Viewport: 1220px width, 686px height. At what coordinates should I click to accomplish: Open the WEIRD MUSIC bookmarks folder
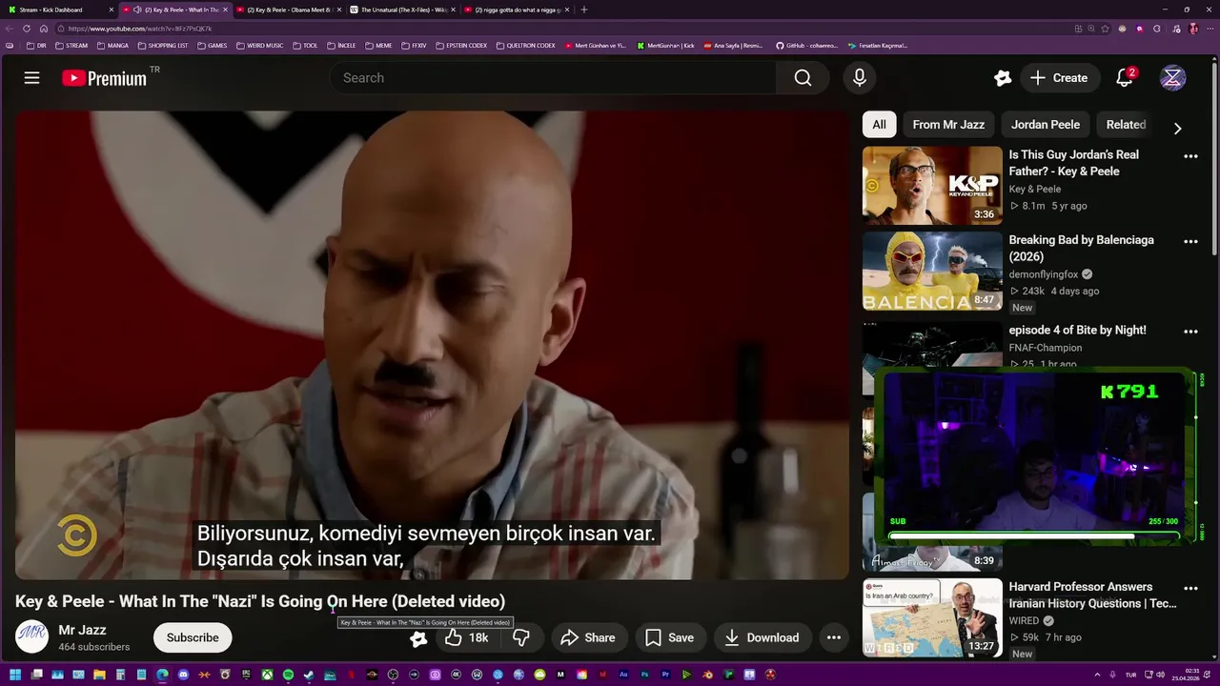point(259,46)
